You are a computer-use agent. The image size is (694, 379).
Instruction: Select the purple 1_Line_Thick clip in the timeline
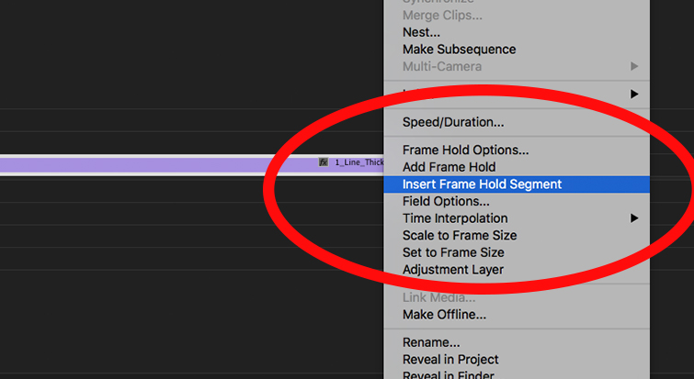click(156, 164)
